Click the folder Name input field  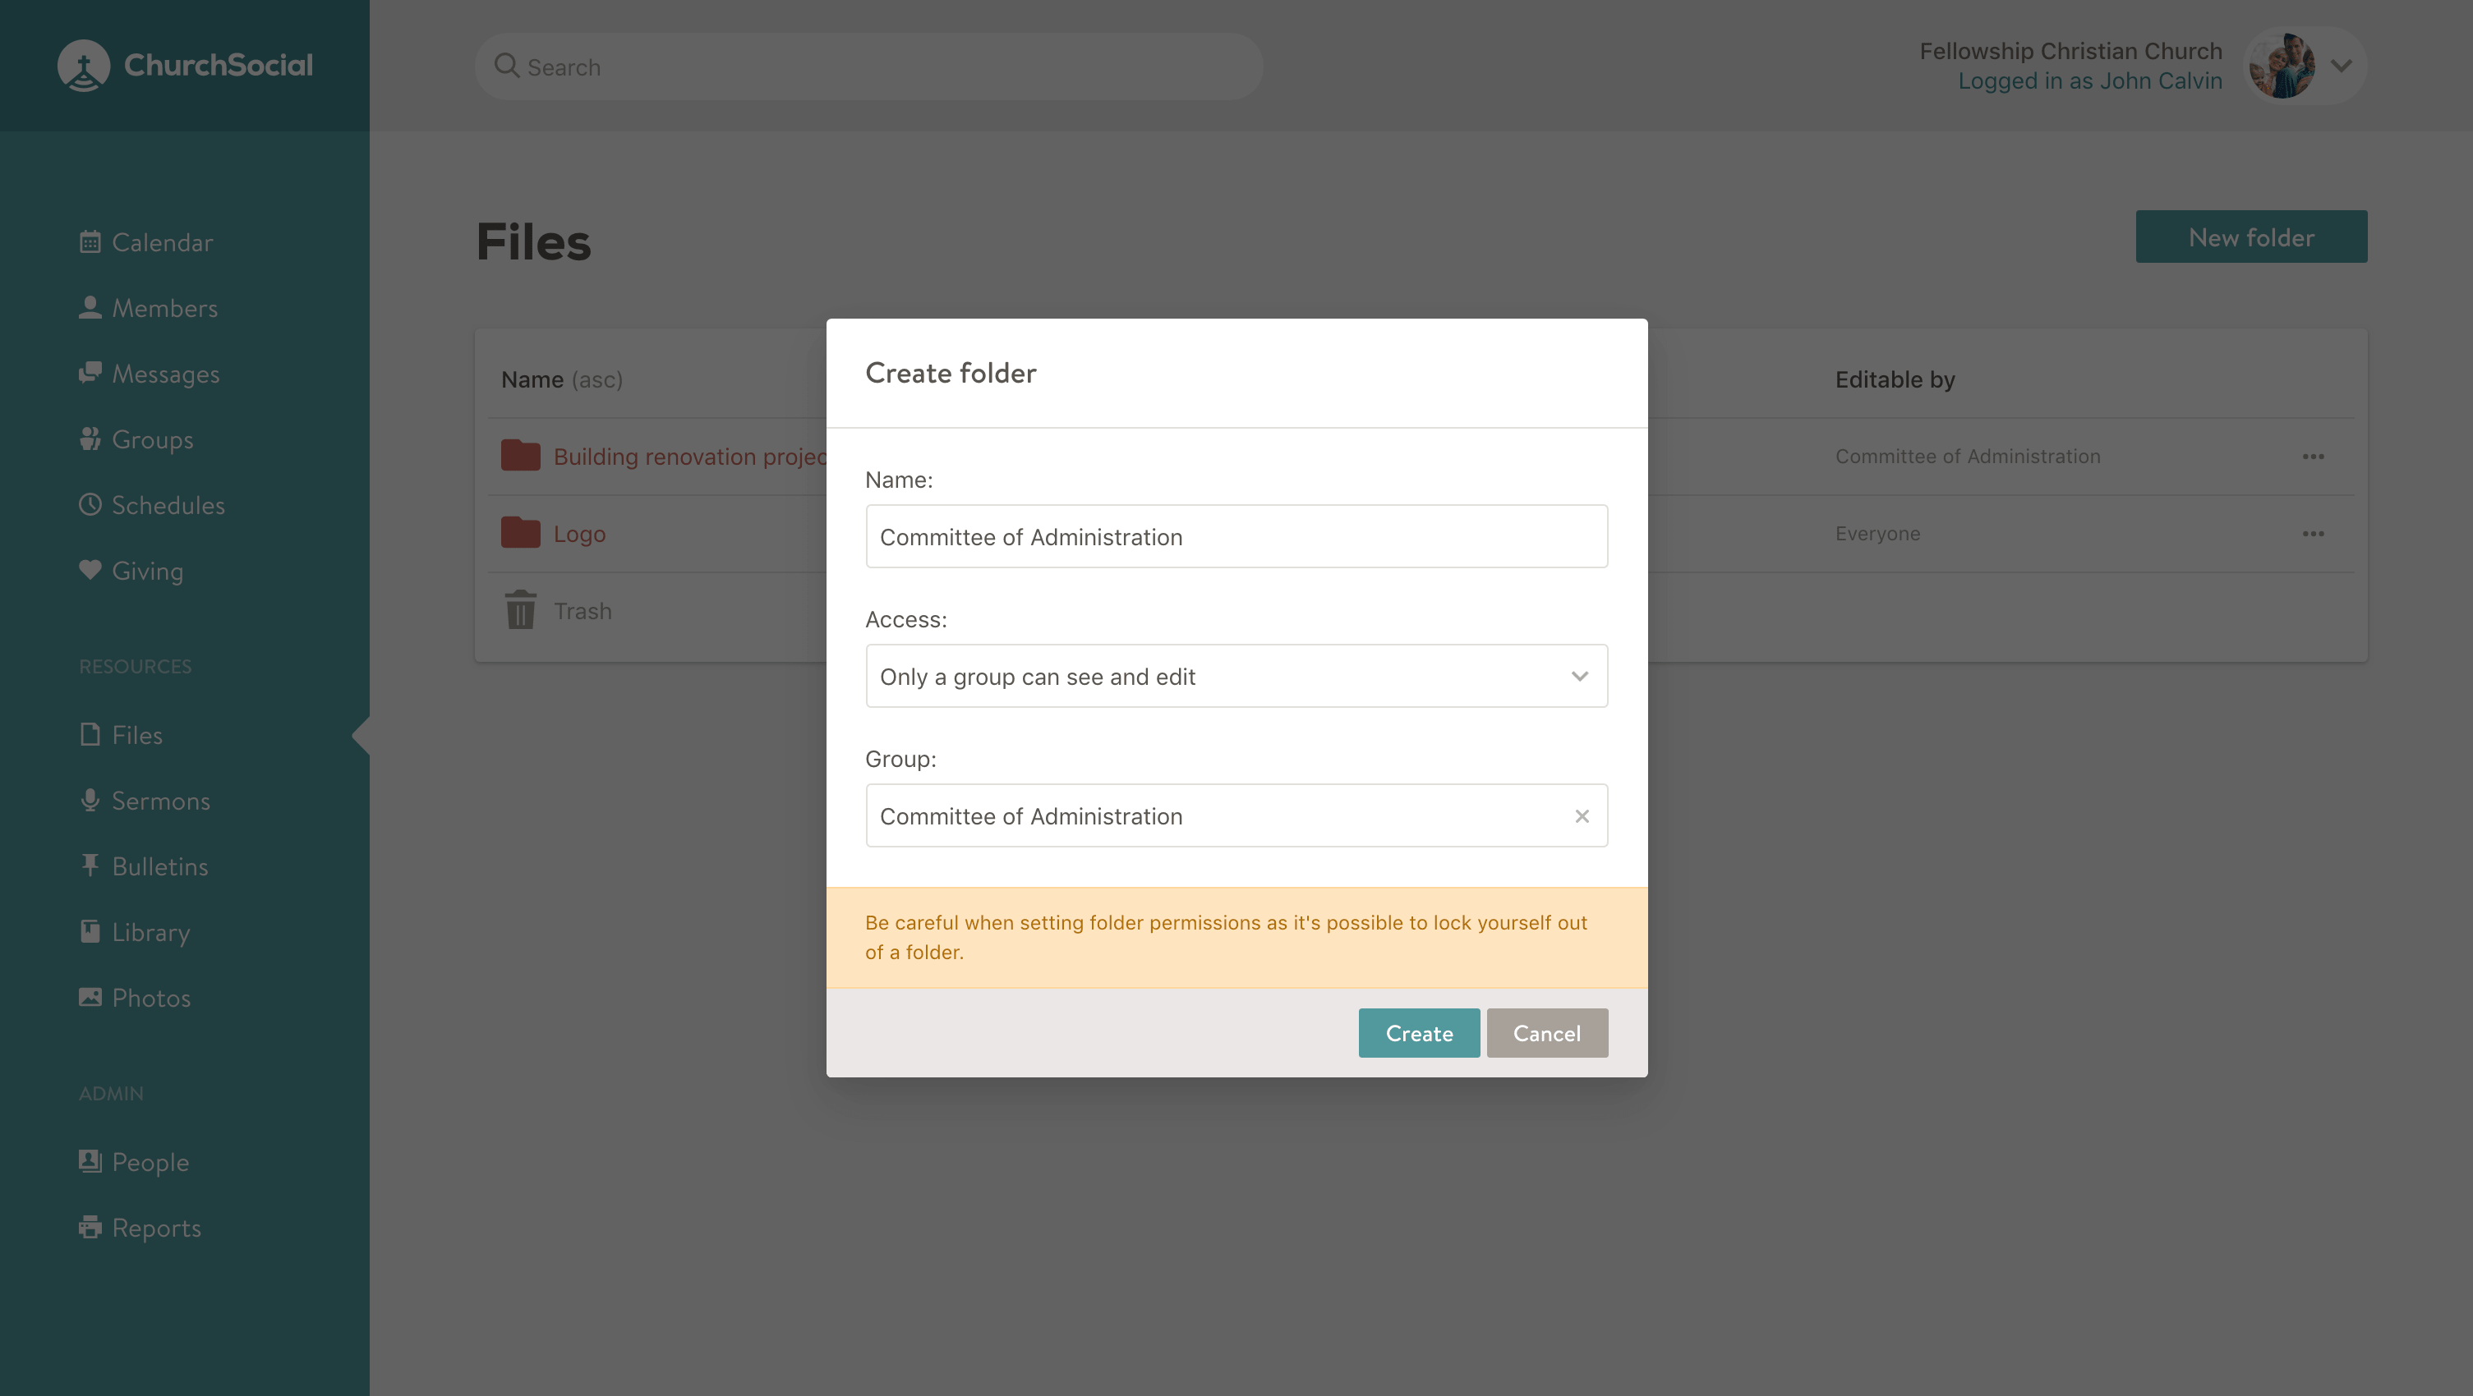click(1236, 536)
